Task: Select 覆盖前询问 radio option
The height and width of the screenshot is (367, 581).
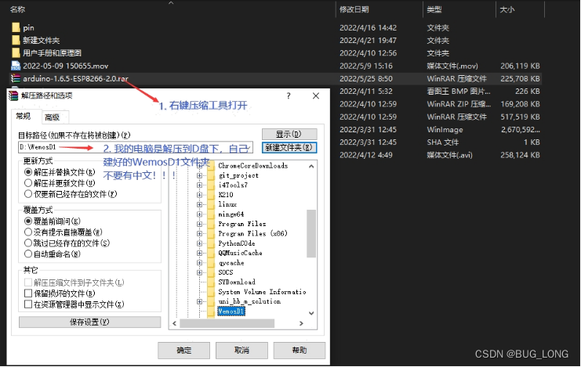Action: click(x=27, y=221)
